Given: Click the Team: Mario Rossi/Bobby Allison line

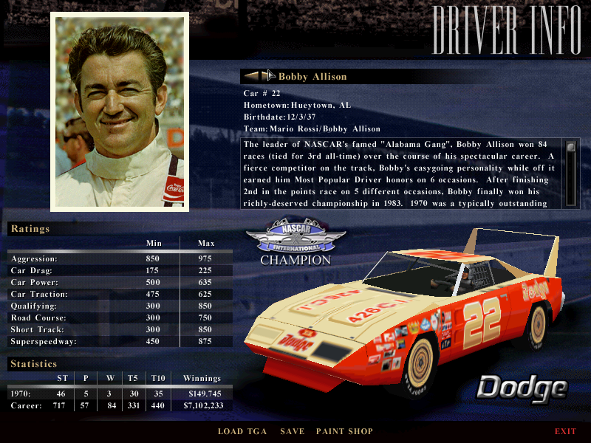Looking at the screenshot, I should [312, 128].
